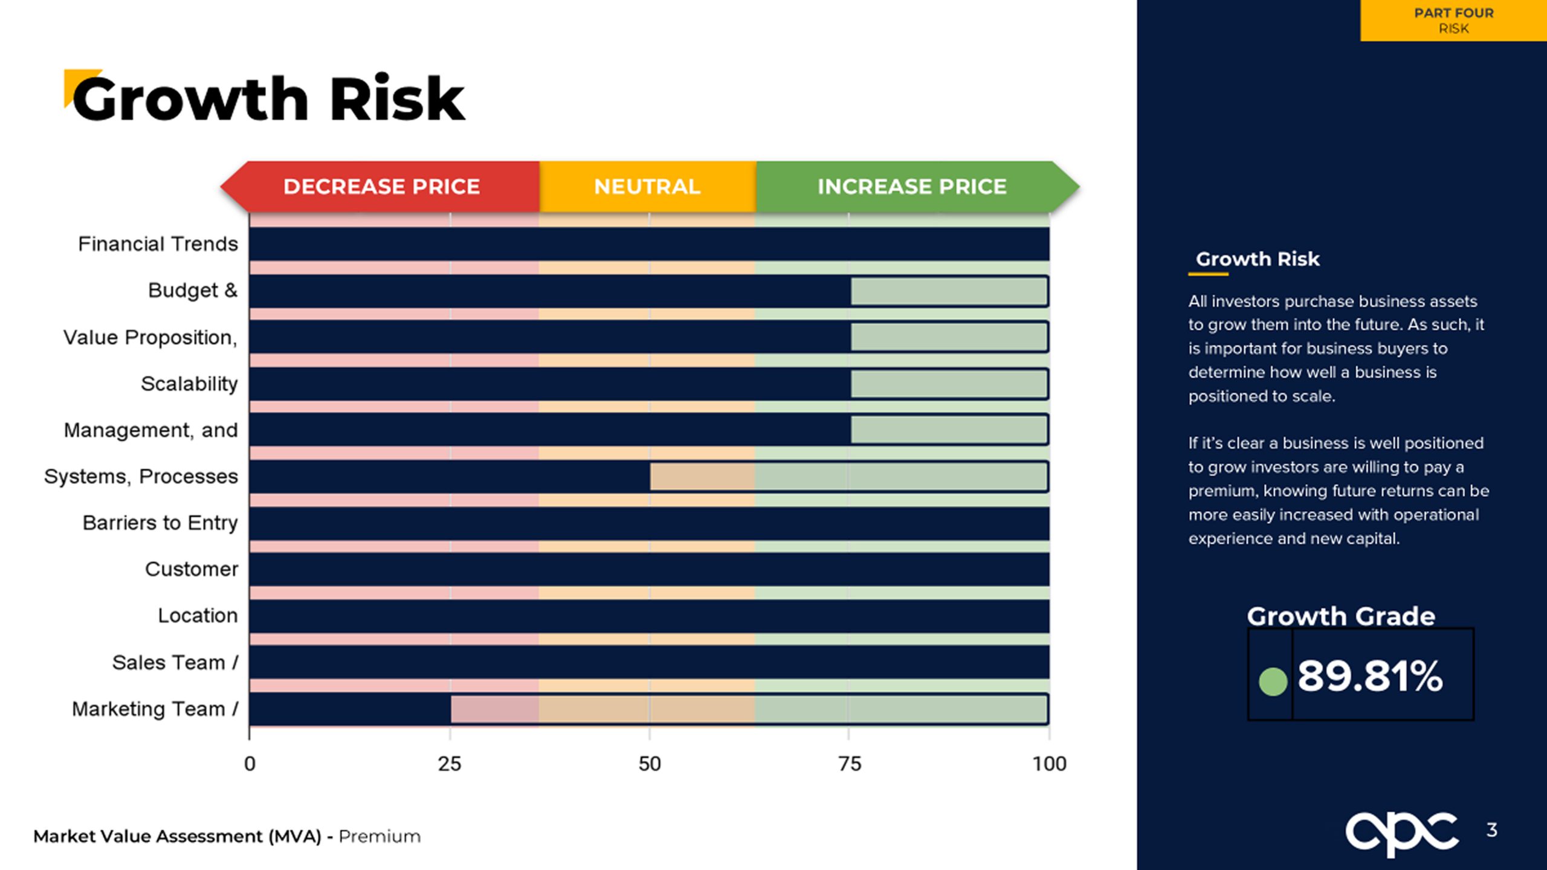This screenshot has width=1547, height=870.
Task: Click the yellow NEUTRAL banner segment
Action: 647,187
